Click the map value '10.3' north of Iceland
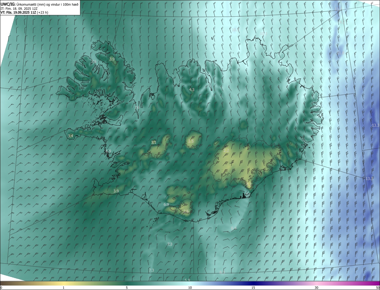This screenshot has width=380, height=290. point(235,30)
